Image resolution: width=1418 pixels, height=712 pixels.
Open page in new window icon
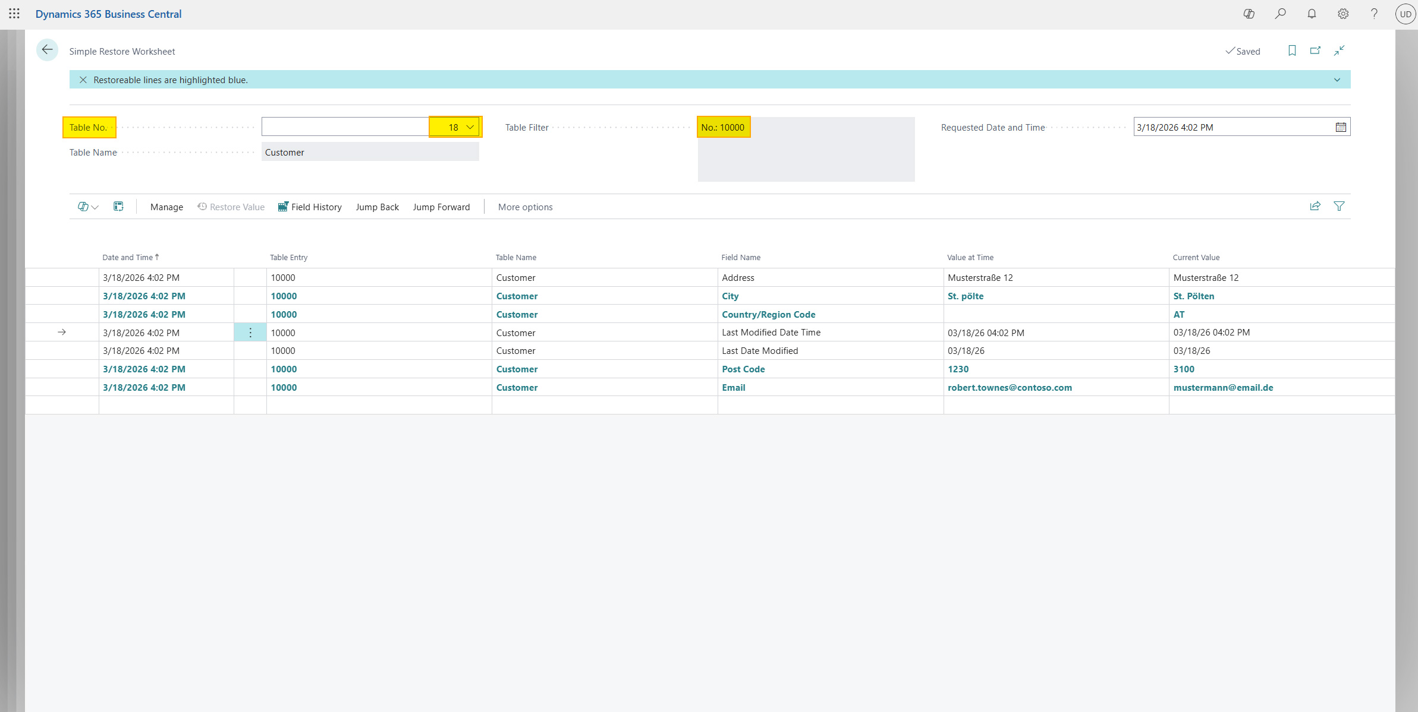[1315, 51]
